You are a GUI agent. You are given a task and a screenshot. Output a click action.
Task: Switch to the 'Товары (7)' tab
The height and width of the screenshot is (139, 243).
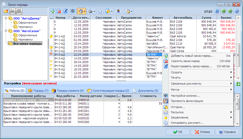(38, 91)
